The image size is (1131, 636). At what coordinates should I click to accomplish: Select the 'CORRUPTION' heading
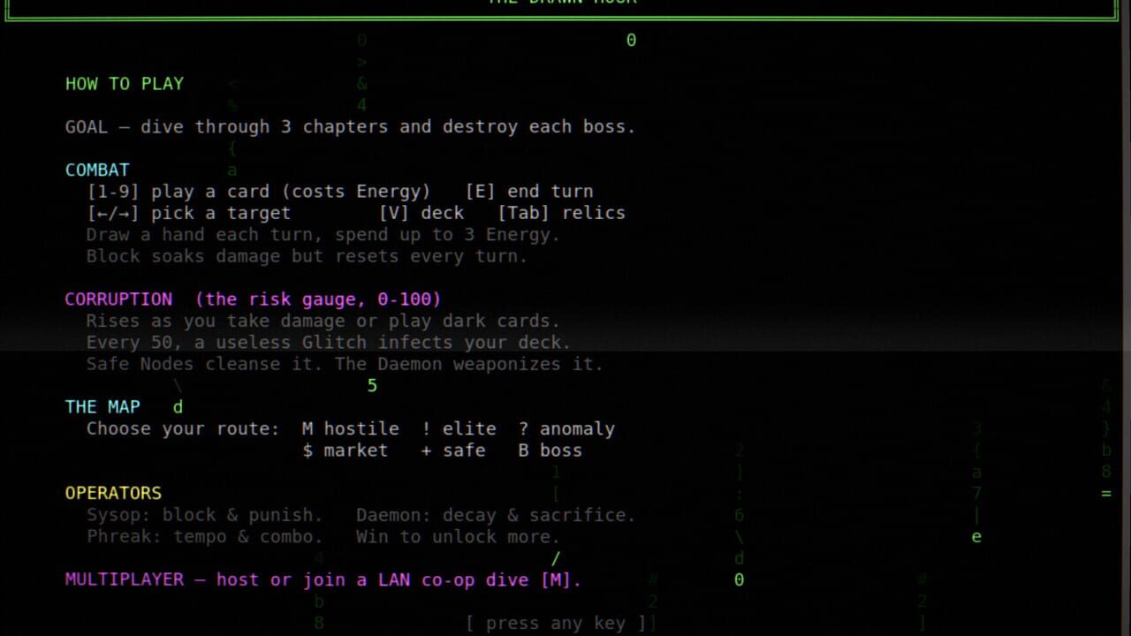pos(118,299)
